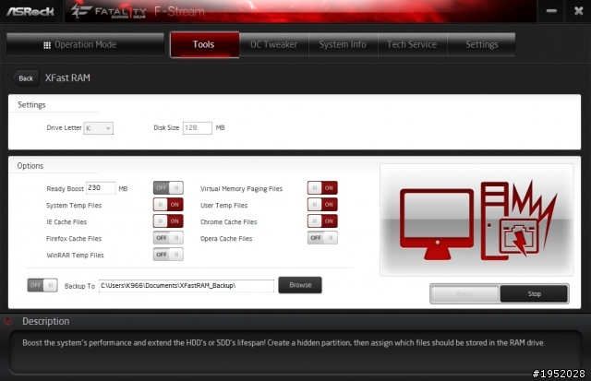Turn off Chrome Cache Files
This screenshot has height=381, width=591.
coord(322,221)
